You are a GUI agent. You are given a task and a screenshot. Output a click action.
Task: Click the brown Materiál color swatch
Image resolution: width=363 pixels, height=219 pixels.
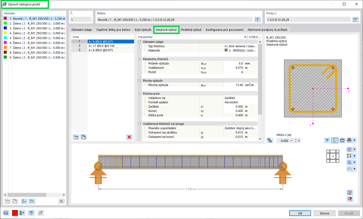click(x=226, y=50)
